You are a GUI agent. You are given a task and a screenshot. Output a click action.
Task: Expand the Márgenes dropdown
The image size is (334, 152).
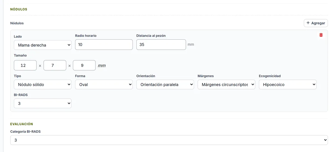coord(226,85)
